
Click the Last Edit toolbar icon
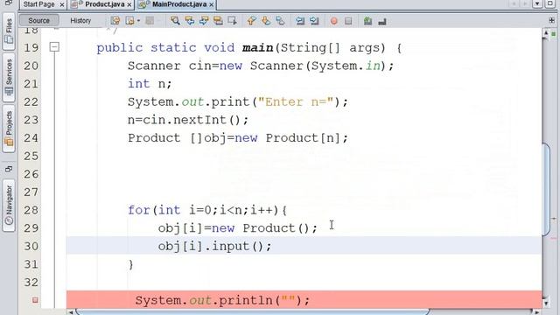coord(115,21)
